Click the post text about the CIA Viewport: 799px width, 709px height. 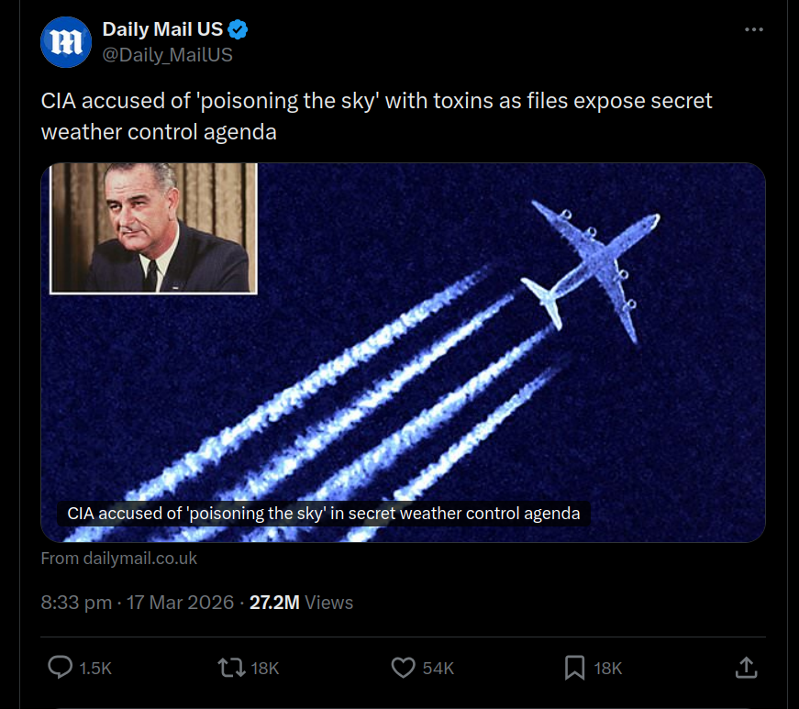pyautogui.click(x=376, y=116)
